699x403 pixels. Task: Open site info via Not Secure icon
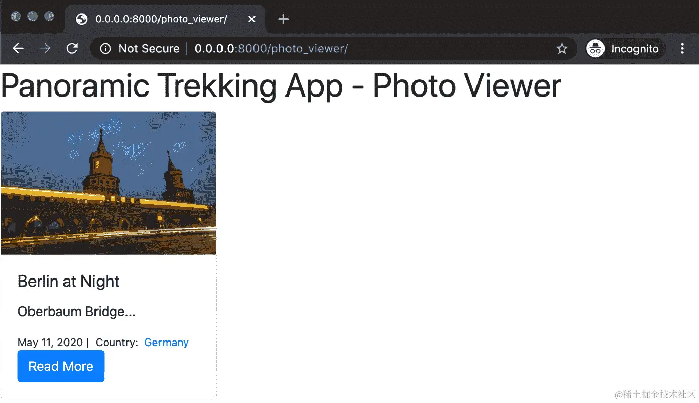click(x=105, y=49)
